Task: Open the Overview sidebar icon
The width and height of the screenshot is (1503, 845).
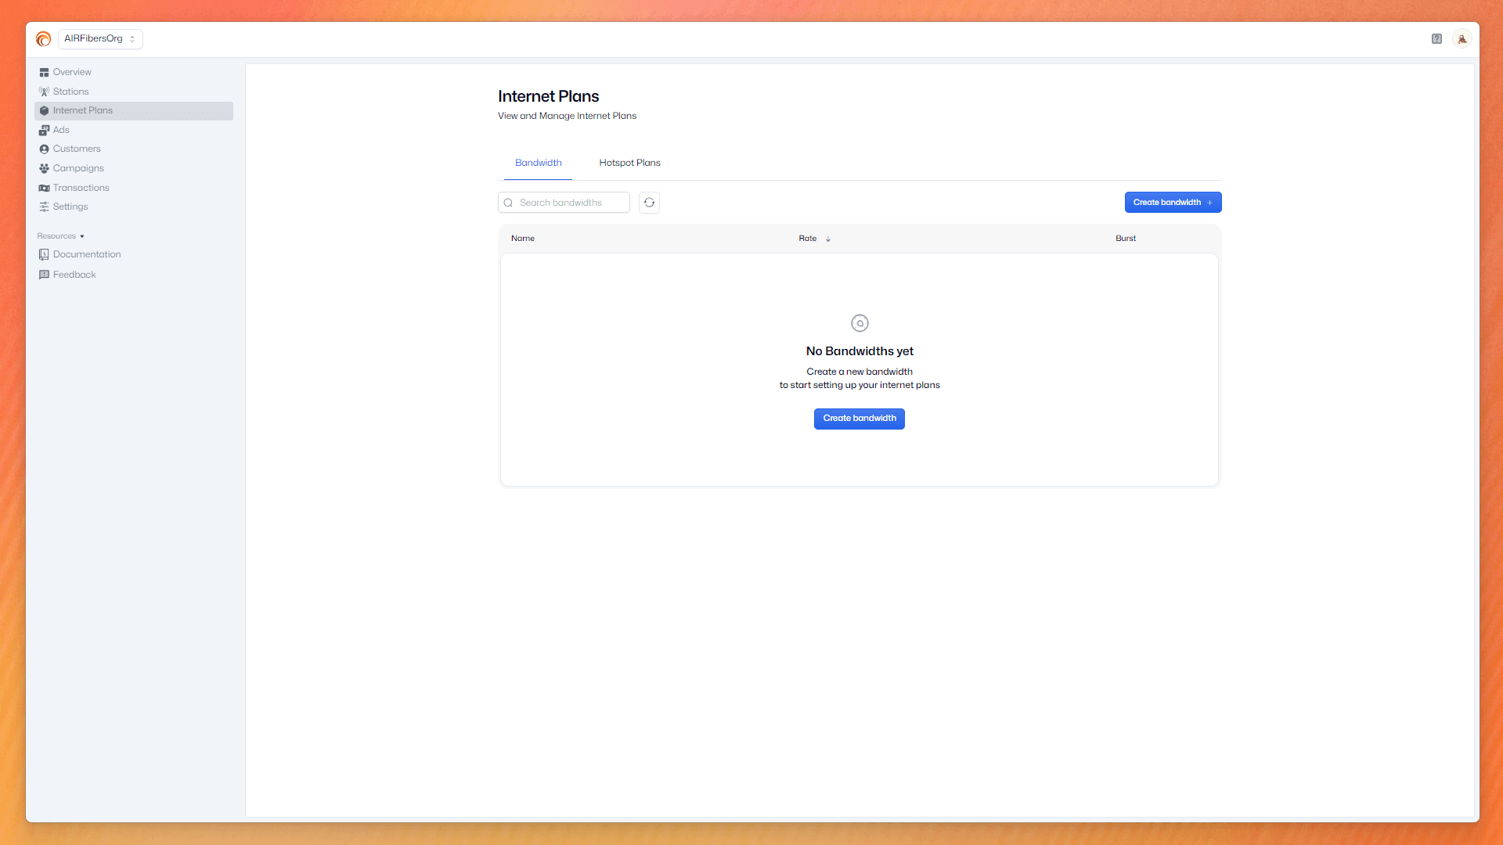Action: [x=44, y=72]
